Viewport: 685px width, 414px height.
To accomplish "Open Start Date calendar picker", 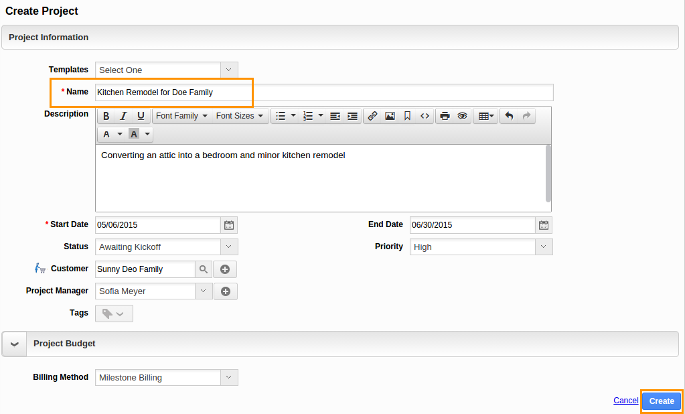I will point(229,225).
